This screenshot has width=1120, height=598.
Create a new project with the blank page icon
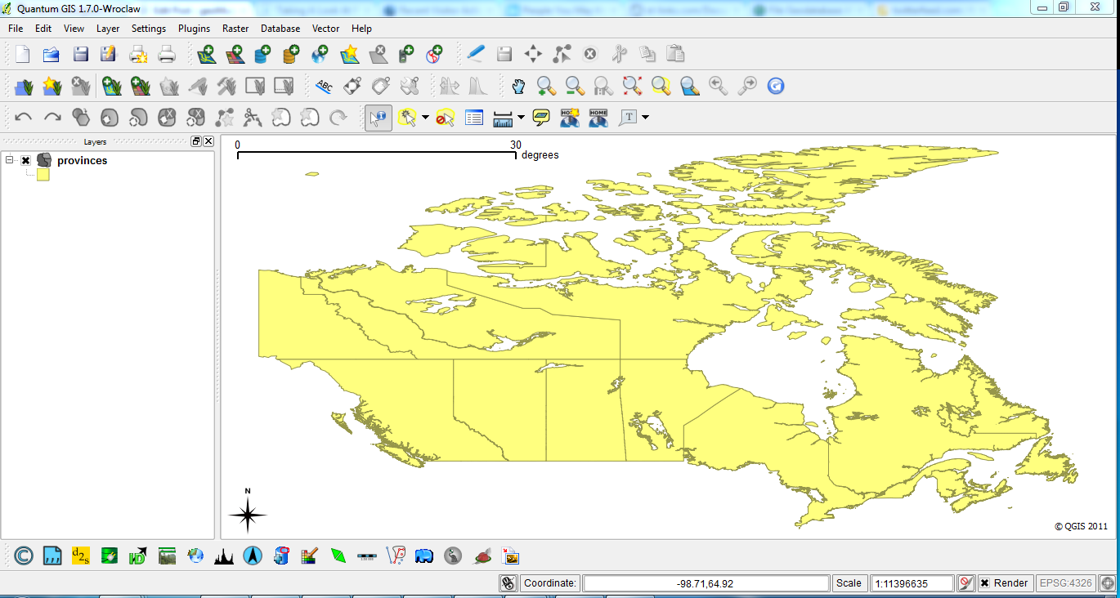(x=23, y=55)
